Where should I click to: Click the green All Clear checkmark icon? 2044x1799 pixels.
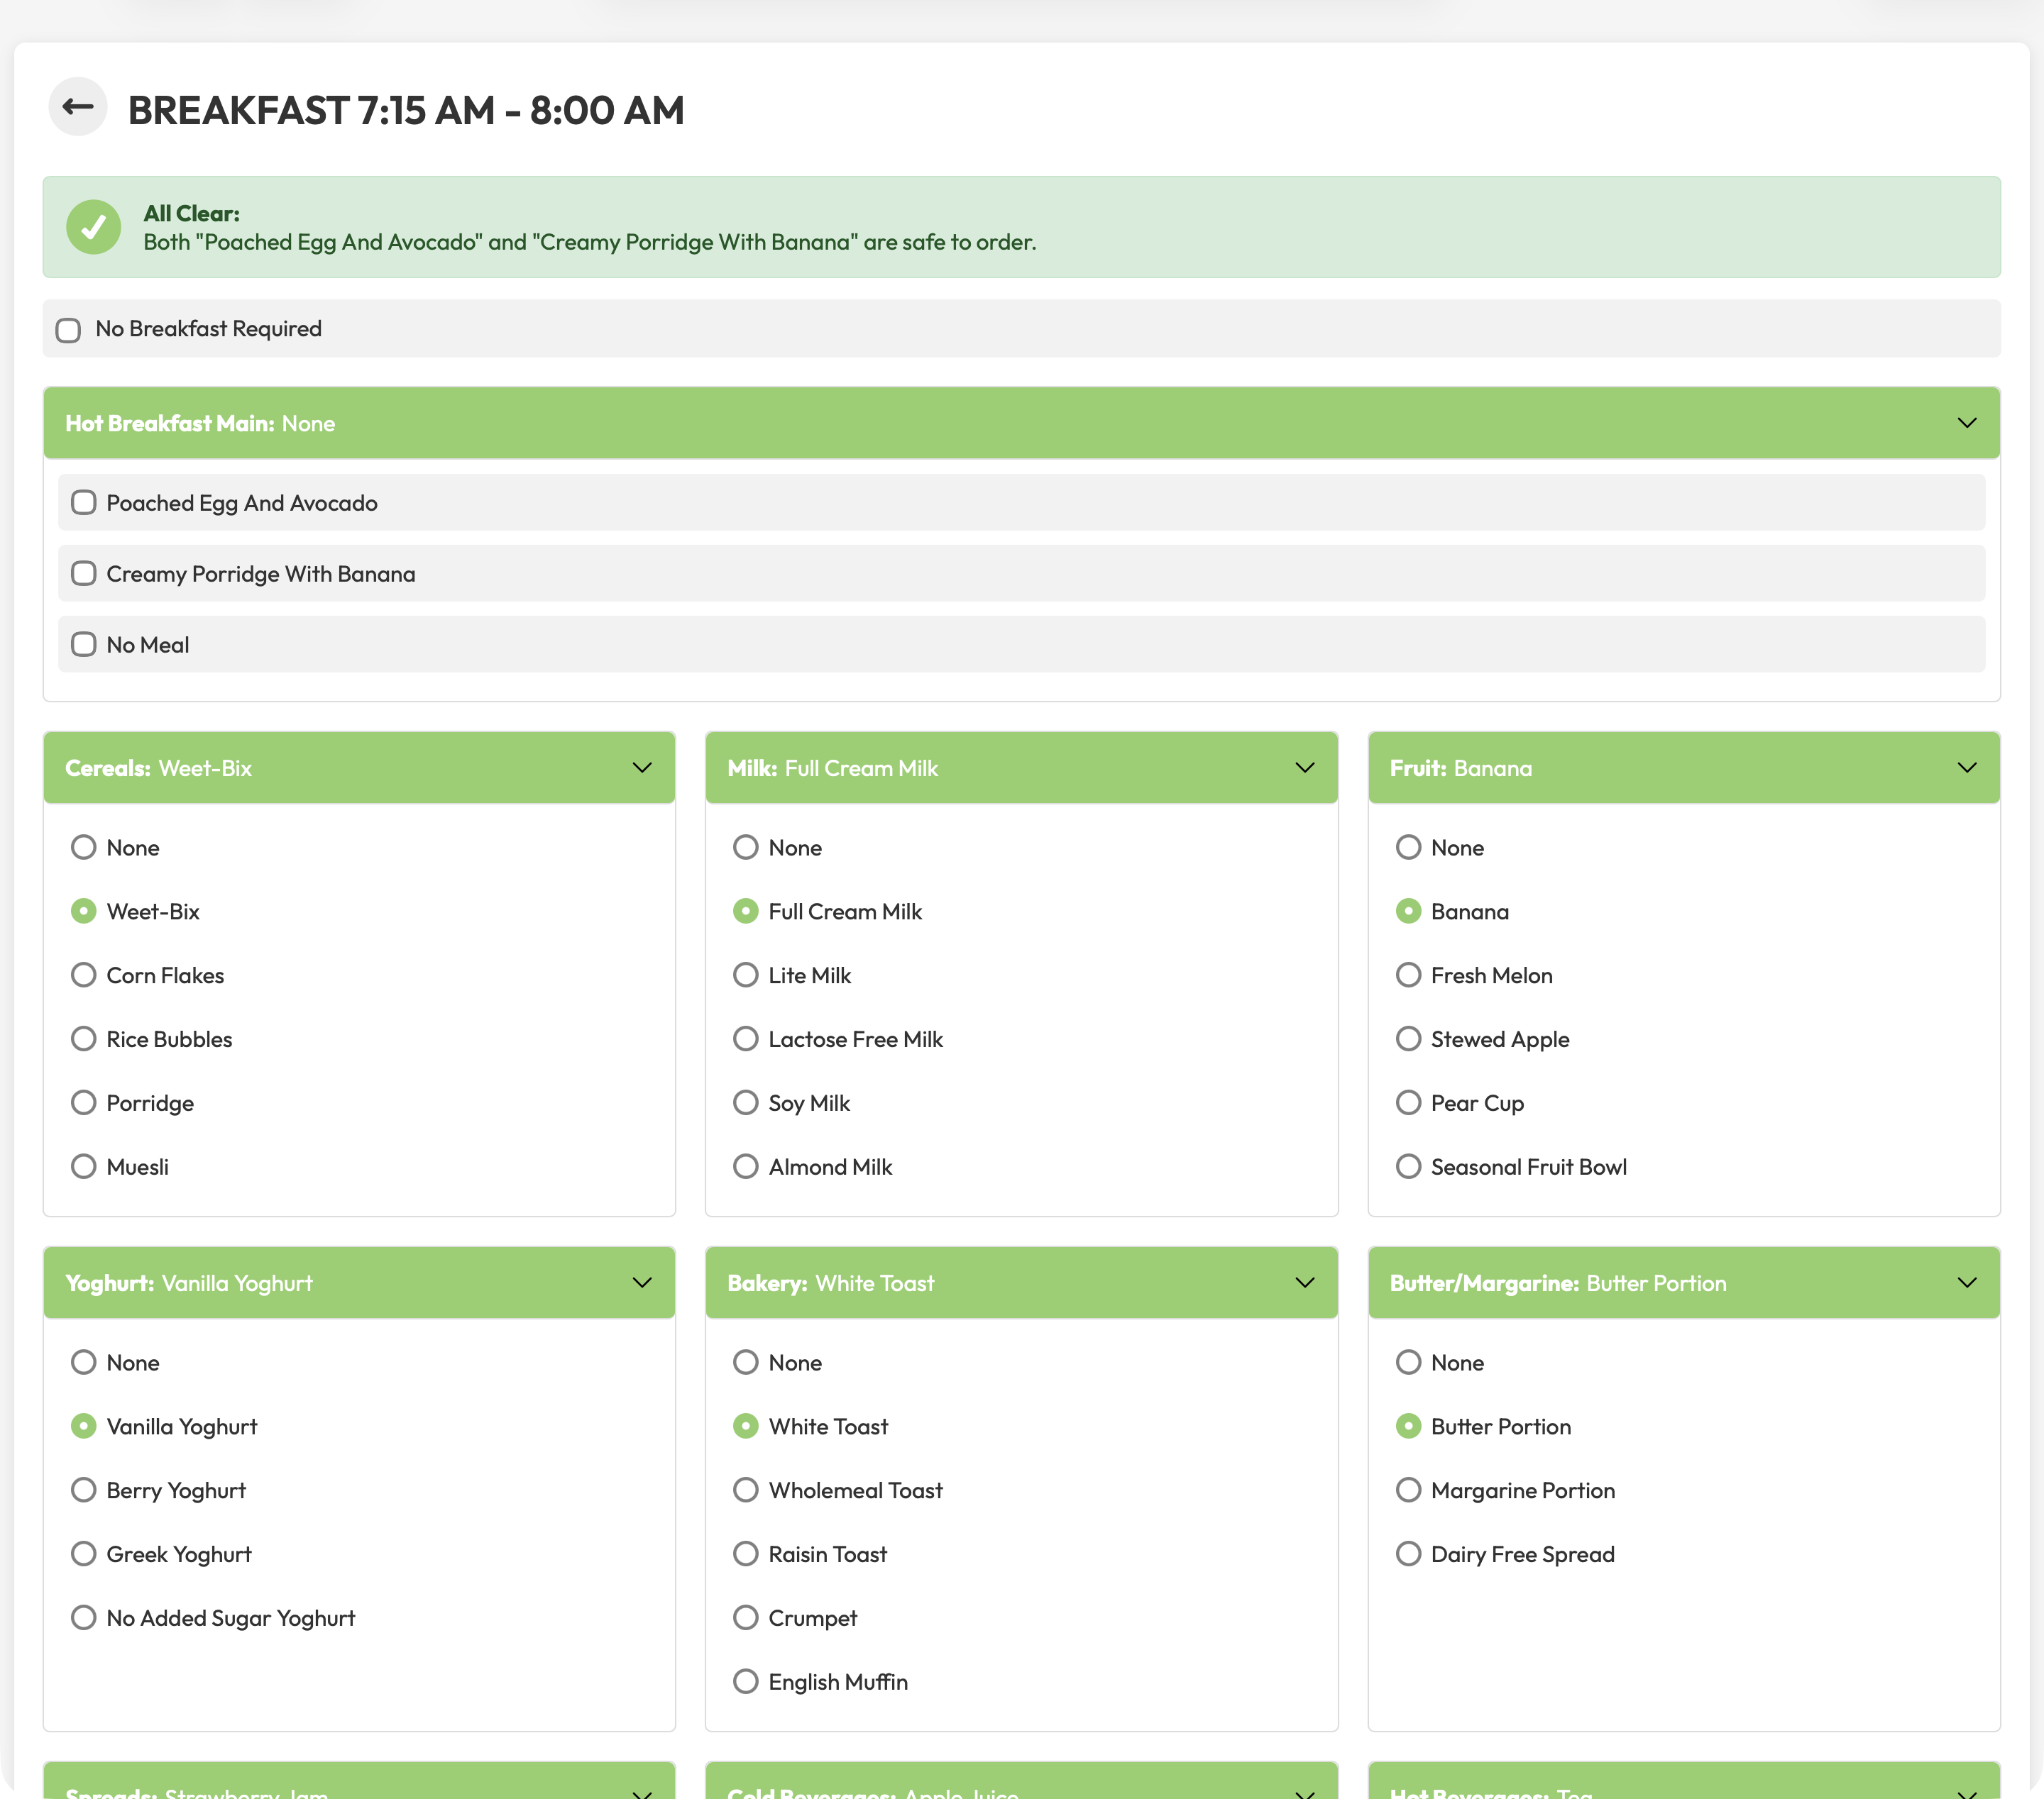(x=94, y=227)
